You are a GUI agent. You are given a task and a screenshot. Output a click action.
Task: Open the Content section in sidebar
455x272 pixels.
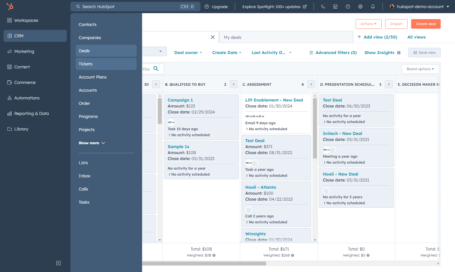(x=35, y=67)
